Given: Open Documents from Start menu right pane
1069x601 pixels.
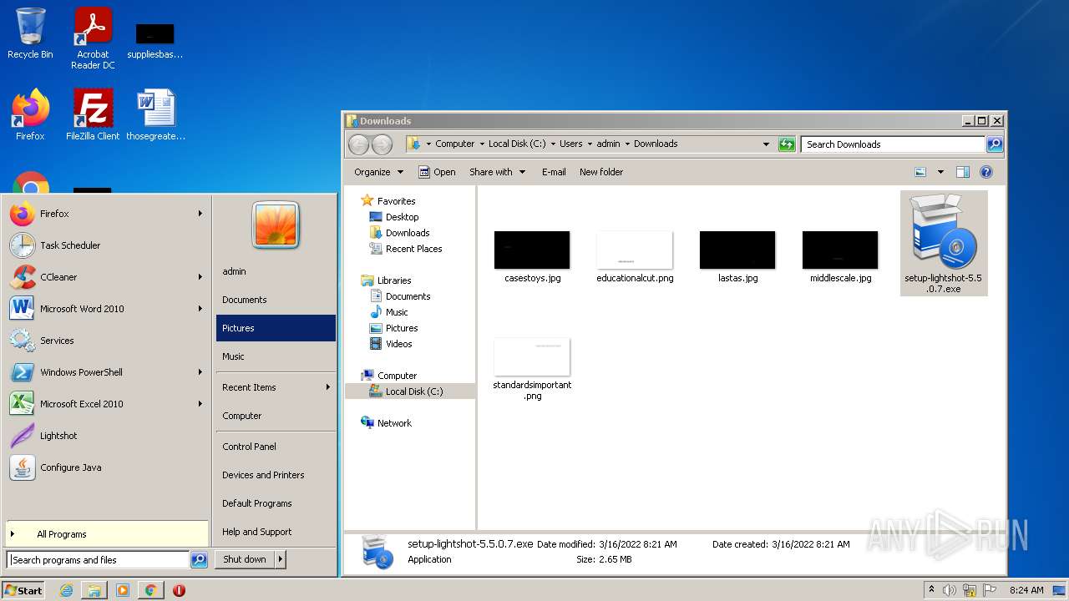Looking at the screenshot, I should pos(276,300).
